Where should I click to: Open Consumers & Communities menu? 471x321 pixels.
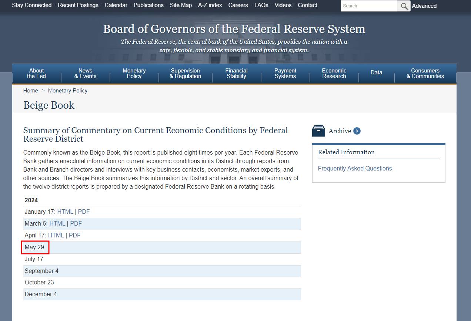coord(425,73)
